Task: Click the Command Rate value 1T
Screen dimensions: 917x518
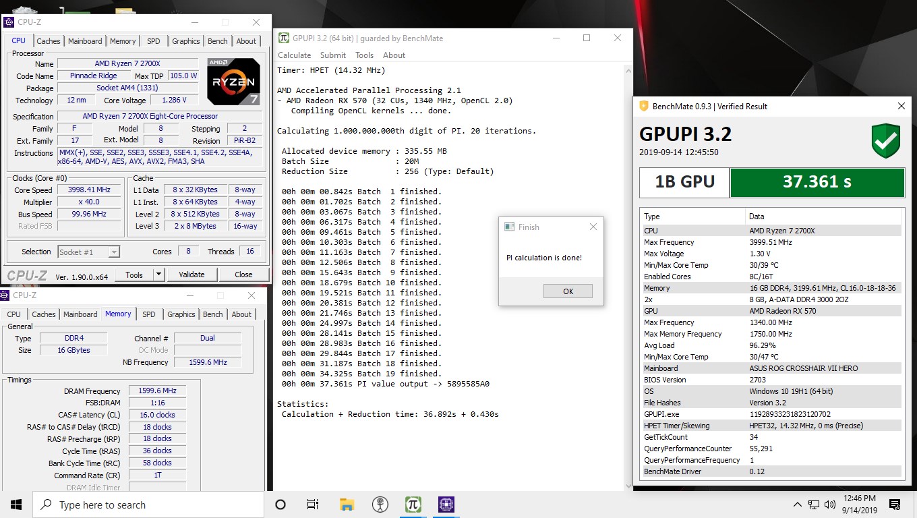Action: point(157,476)
